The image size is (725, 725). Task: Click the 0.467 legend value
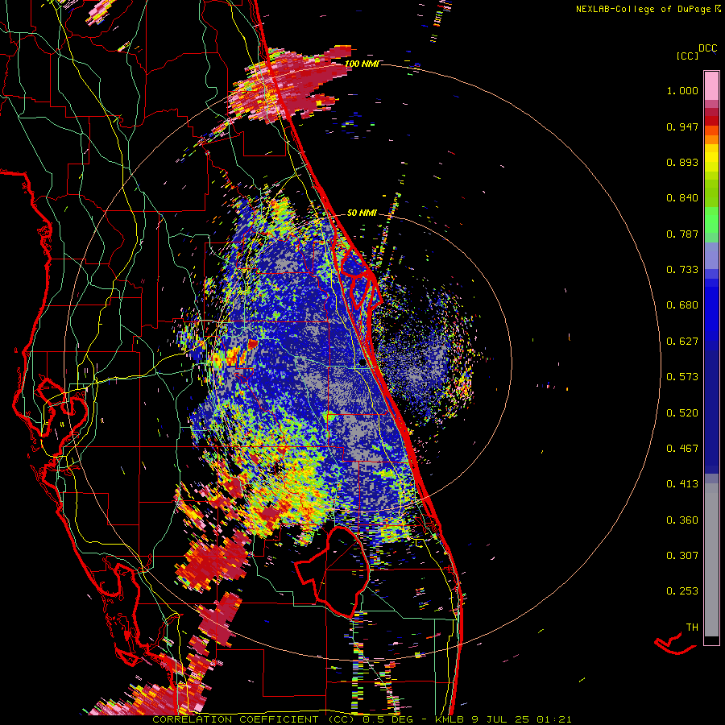[x=682, y=449]
